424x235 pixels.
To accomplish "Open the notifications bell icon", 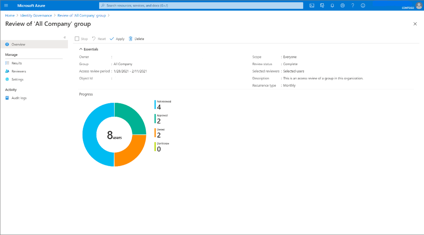I will pos(332,6).
